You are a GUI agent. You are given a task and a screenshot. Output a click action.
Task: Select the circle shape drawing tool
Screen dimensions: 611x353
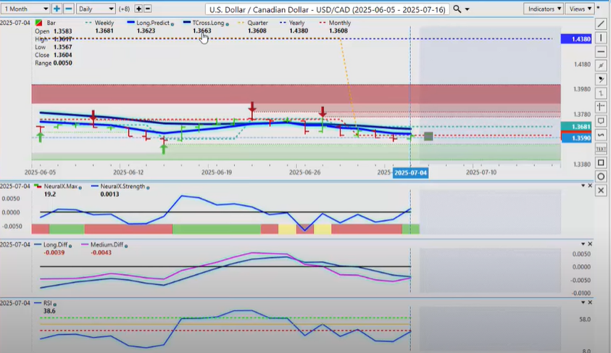coord(601,176)
